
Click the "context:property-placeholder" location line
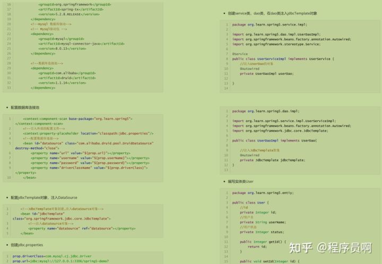click(x=88, y=134)
